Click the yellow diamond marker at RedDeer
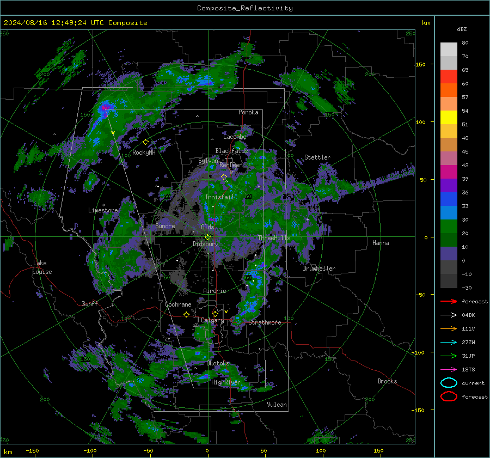This screenshot has width=490, height=458. [x=224, y=177]
